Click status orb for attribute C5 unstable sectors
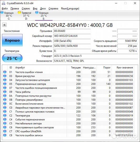 (5, 123)
